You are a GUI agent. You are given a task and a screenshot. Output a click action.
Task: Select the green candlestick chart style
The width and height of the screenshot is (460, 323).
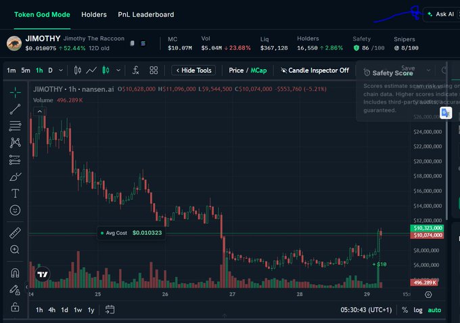pyautogui.click(x=106, y=70)
